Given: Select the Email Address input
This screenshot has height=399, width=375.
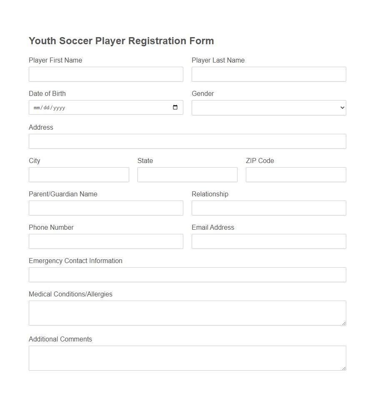Looking at the screenshot, I should click(x=268, y=241).
